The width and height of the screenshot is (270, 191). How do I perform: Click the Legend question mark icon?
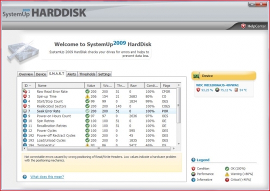(193, 160)
